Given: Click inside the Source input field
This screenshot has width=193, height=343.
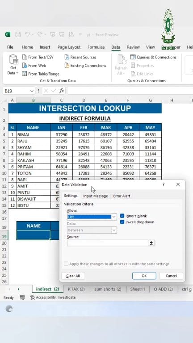Looking at the screenshot, I should pyautogui.click(x=107, y=243).
